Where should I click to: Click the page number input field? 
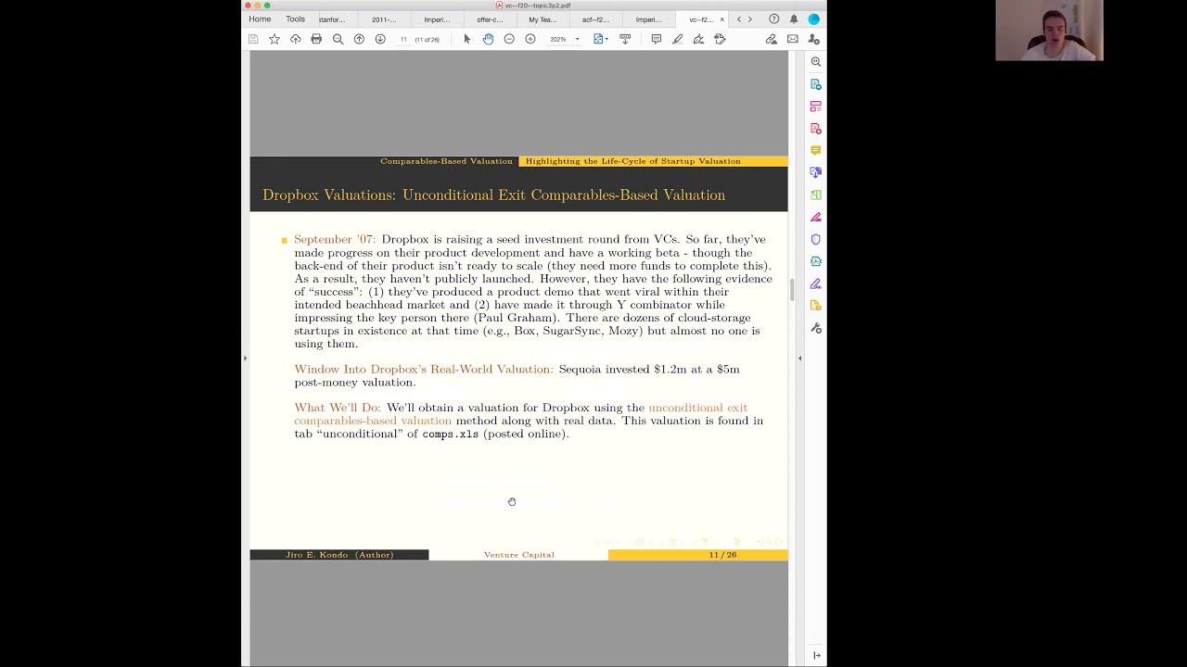(403, 39)
